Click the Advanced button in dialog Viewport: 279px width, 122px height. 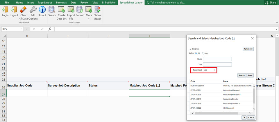click(248, 49)
